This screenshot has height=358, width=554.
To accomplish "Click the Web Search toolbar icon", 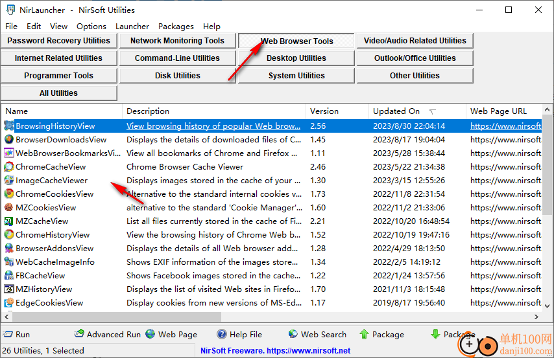I will [293, 333].
